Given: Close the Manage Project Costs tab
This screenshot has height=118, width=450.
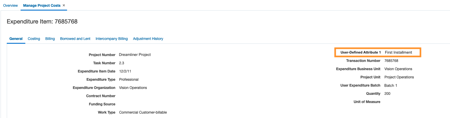Looking at the screenshot, I should click(x=64, y=6).
